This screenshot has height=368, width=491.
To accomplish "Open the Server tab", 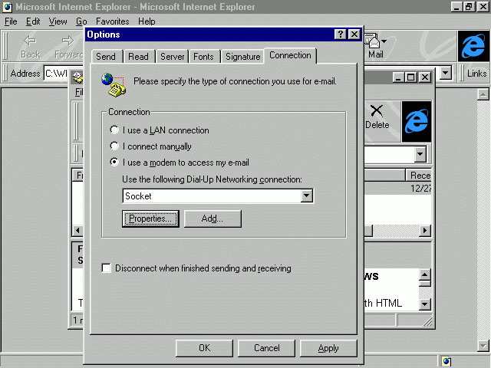I will tap(172, 57).
